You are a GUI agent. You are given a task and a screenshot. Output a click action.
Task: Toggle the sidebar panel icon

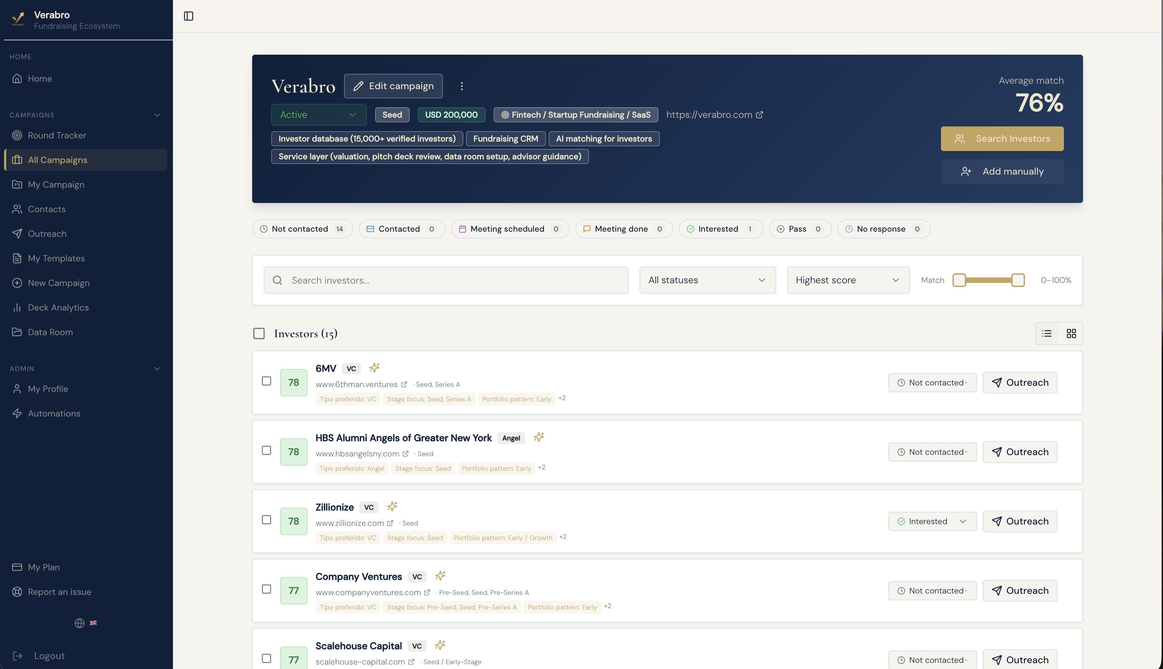pyautogui.click(x=188, y=16)
